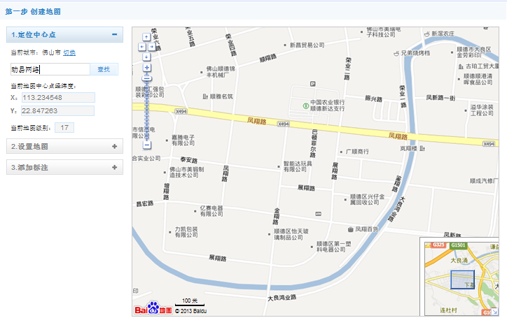507x318 pixels.
Task: Expand the 3.添加标注 section
Action: [x=113, y=168]
